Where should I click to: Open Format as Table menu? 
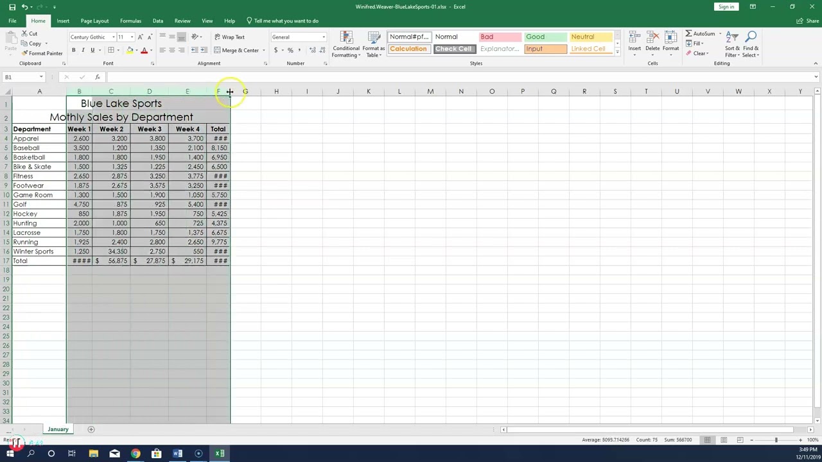373,44
